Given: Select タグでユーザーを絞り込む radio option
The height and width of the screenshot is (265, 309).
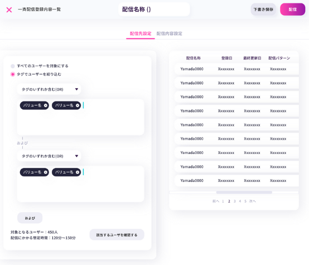Looking at the screenshot, I should point(13,74).
